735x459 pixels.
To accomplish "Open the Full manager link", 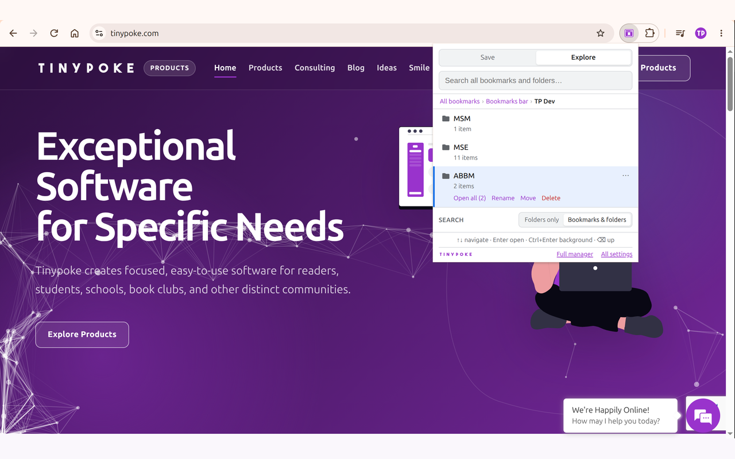I will tap(575, 254).
